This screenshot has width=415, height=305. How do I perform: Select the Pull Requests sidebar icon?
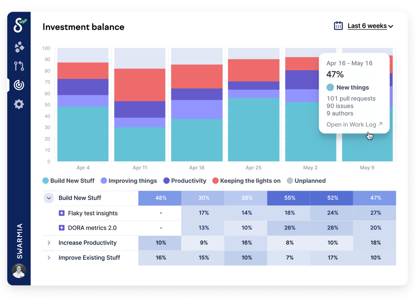19,66
